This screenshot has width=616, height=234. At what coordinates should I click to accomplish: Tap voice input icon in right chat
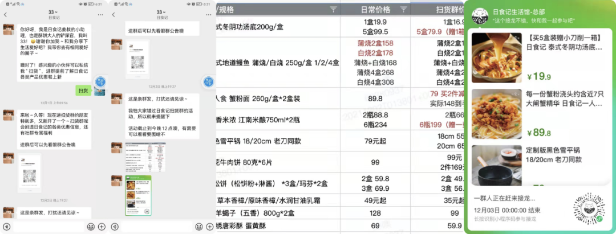coord(114,227)
